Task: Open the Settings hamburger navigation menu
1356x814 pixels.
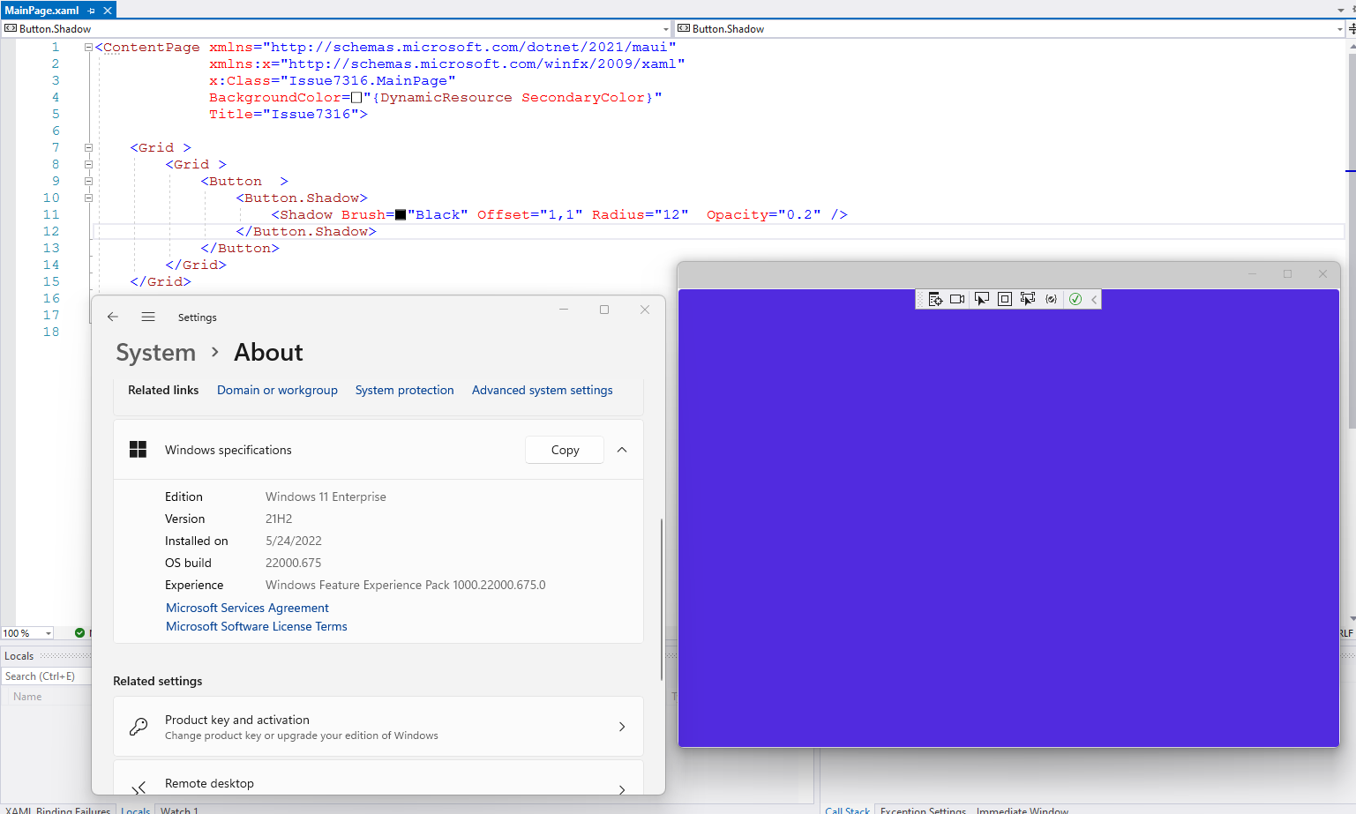Action: (x=148, y=317)
